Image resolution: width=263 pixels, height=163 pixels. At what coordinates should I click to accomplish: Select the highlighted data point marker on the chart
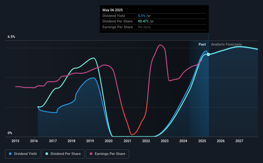(x=208, y=54)
